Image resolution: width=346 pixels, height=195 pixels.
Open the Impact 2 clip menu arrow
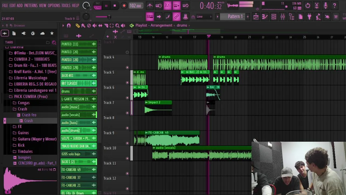click(146, 102)
